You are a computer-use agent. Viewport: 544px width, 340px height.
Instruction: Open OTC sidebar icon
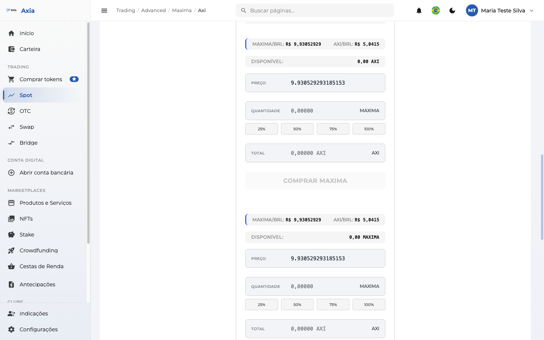(x=11, y=111)
